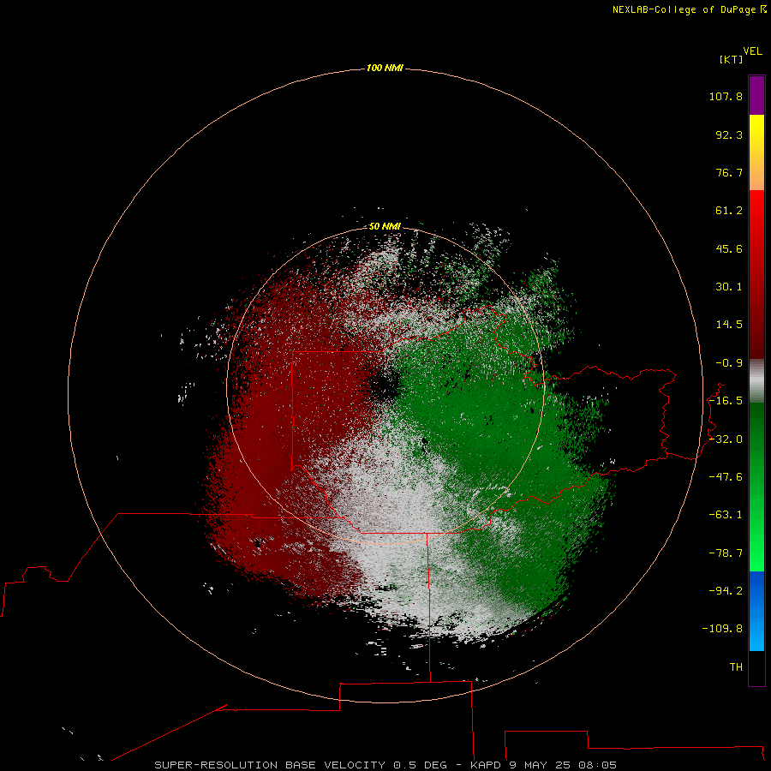The width and height of the screenshot is (771, 771).
Task: Click the -32.0 legend value
Action: 726,439
